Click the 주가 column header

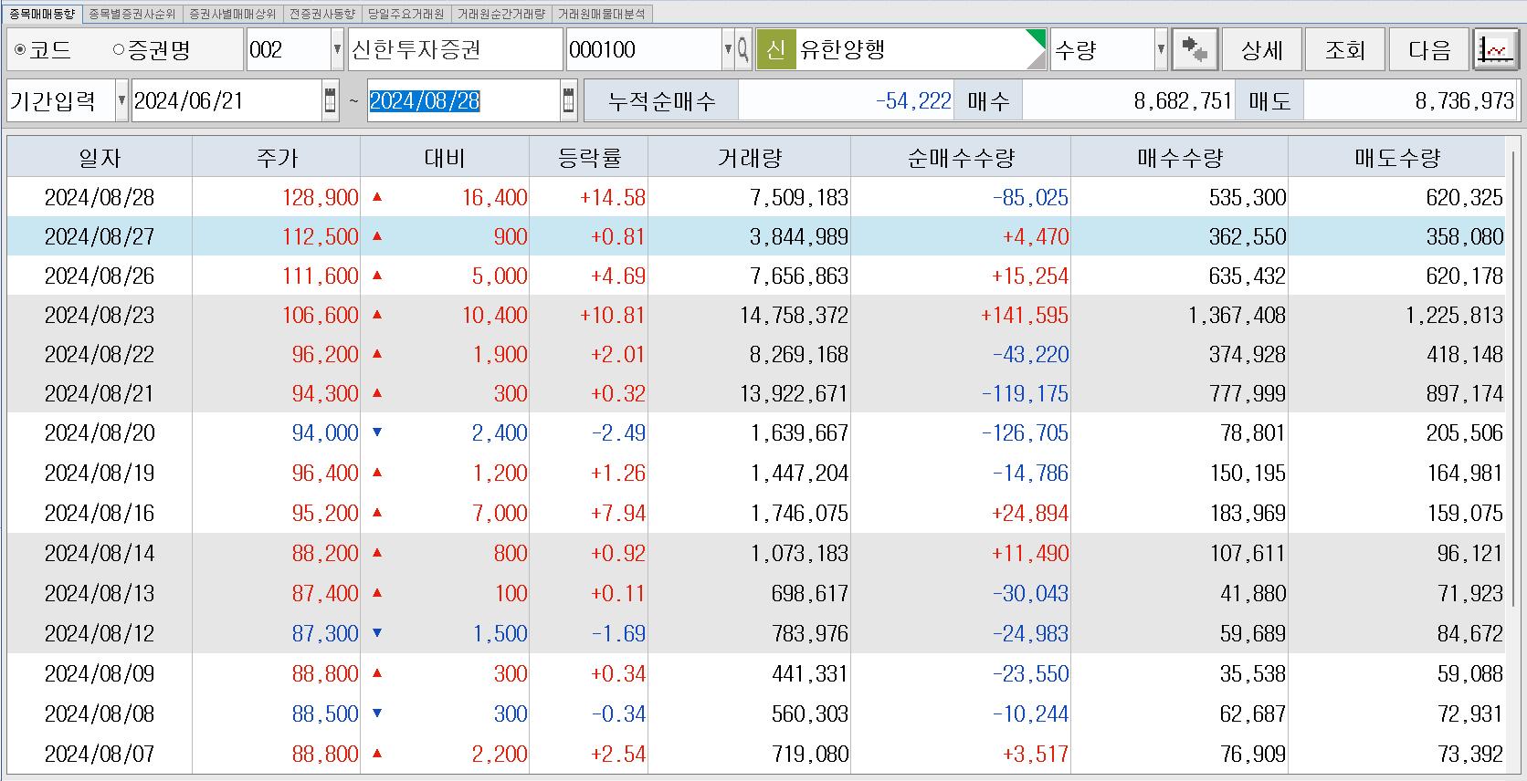(x=277, y=157)
